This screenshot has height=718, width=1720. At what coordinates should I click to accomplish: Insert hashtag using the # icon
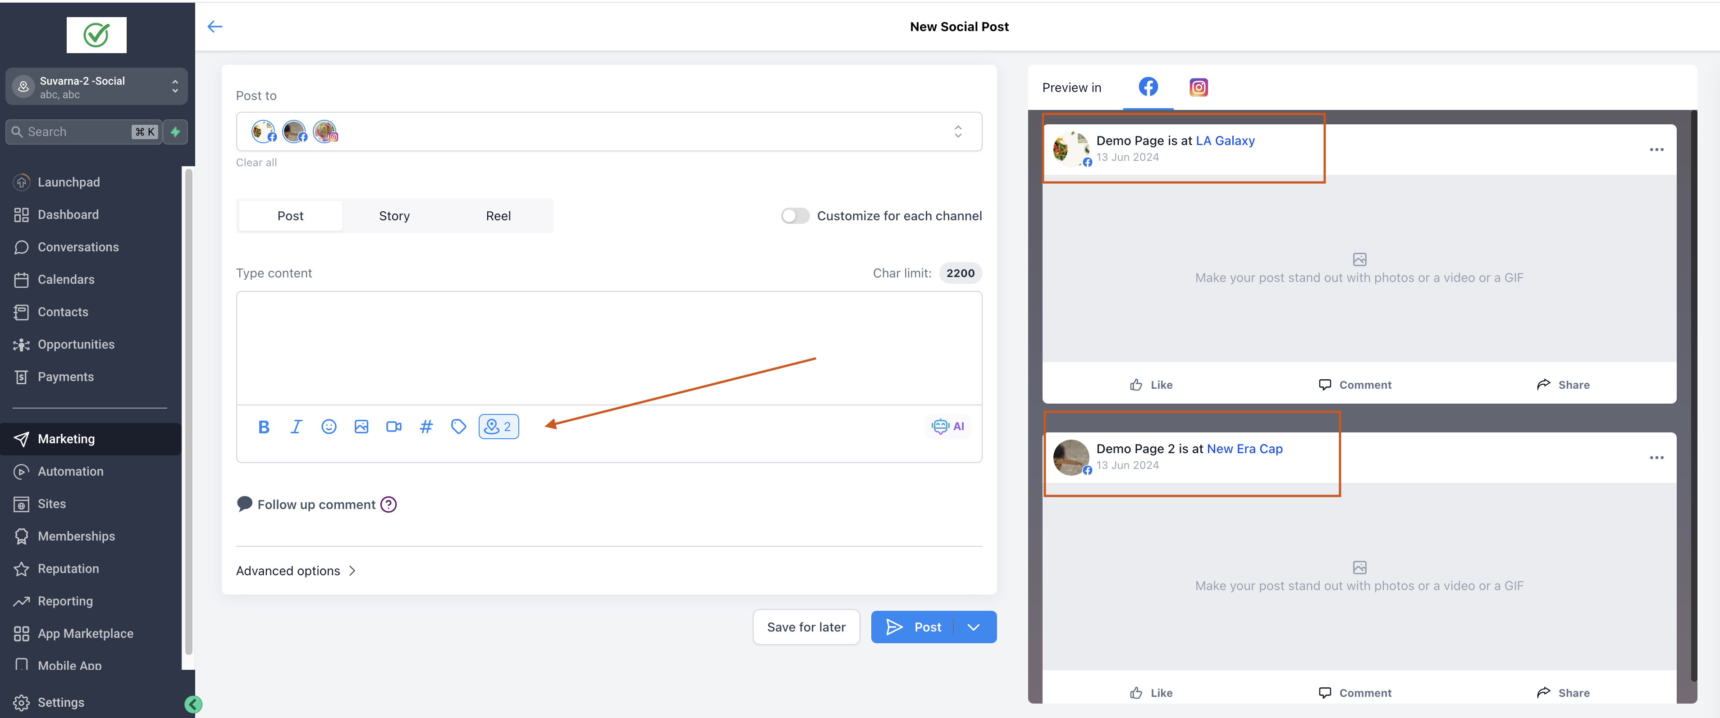click(x=426, y=427)
